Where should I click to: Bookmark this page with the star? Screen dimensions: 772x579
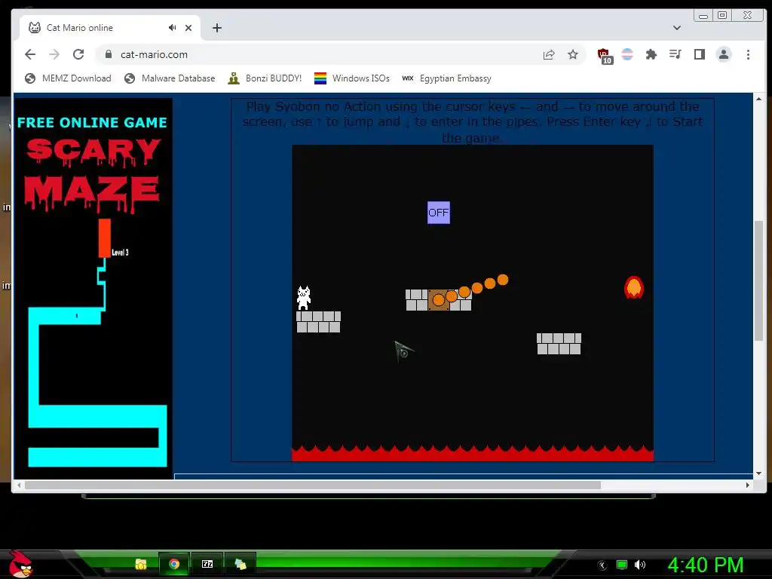pos(573,54)
